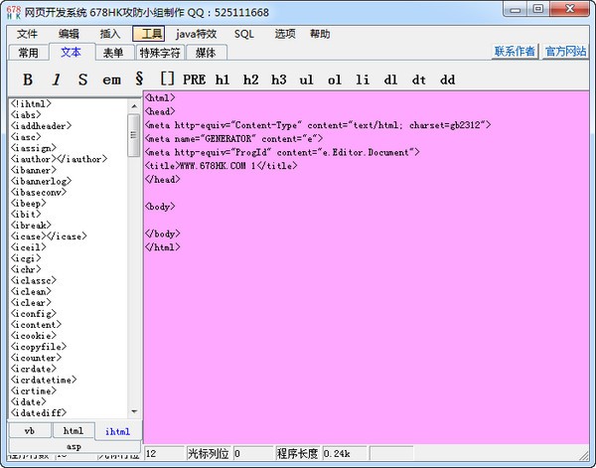
Task: Open the 工具 menu
Action: coord(149,34)
